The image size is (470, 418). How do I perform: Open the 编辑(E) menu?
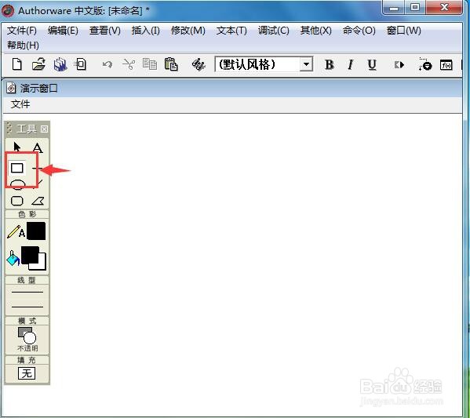click(63, 31)
